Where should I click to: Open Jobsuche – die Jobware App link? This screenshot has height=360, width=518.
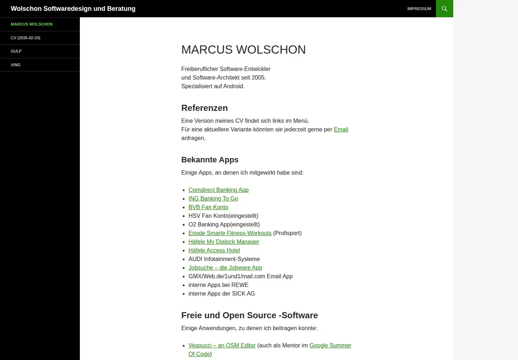point(225,267)
